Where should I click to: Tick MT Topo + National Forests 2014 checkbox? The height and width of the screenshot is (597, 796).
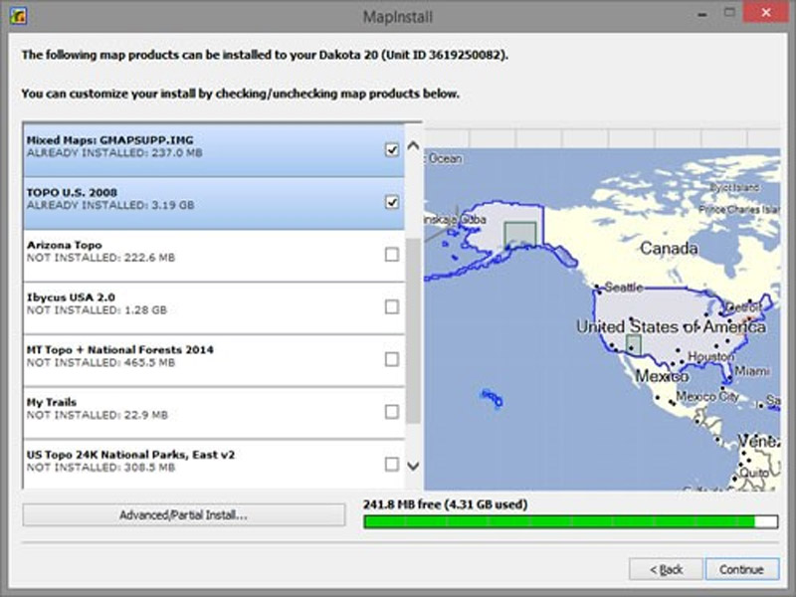[392, 359]
